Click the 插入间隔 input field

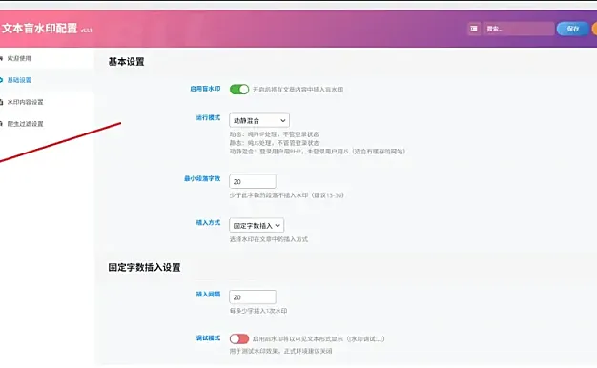[253, 297]
